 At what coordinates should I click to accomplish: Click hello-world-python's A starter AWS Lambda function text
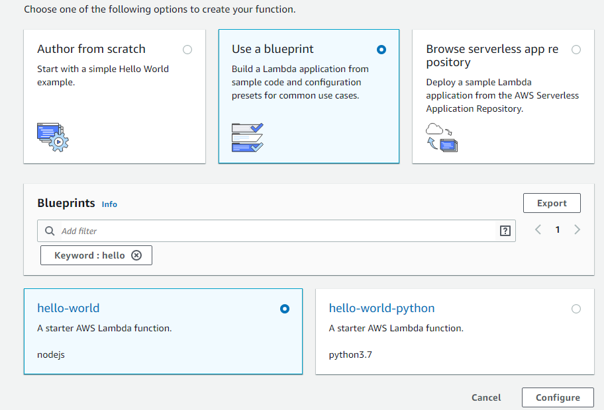coord(396,328)
